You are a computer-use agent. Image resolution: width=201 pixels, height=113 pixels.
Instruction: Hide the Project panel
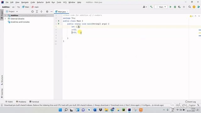point(52,12)
